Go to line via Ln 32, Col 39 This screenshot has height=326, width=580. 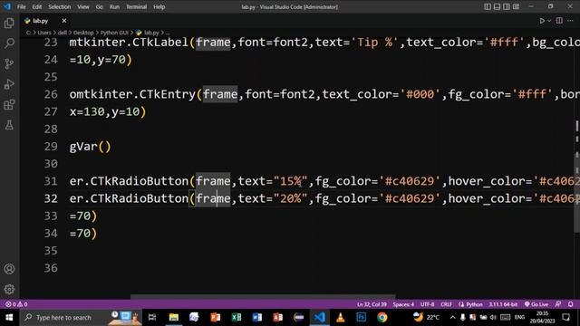pos(372,304)
